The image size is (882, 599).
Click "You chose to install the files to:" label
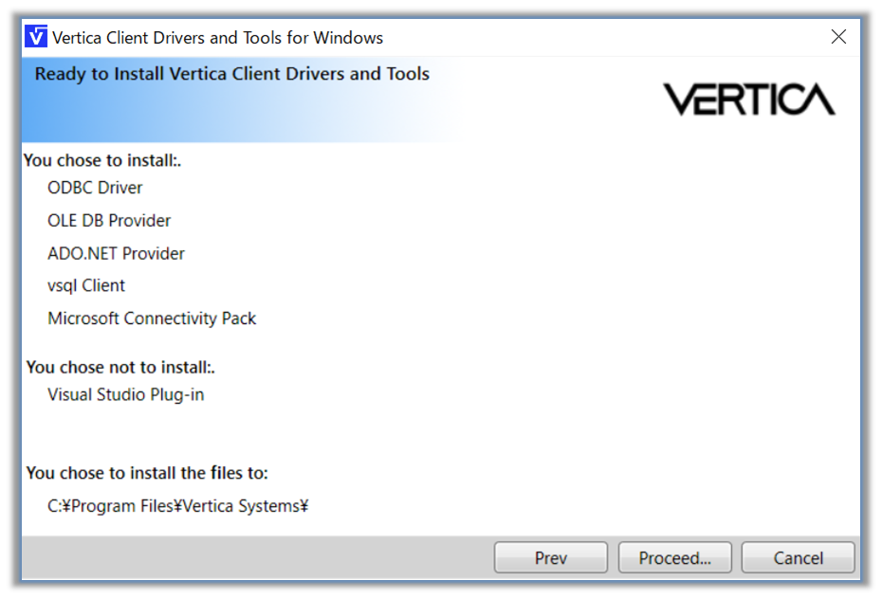[147, 473]
